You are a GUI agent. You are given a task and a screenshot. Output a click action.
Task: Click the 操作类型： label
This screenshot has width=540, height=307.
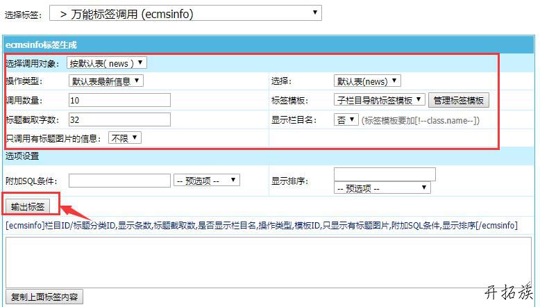(x=24, y=81)
